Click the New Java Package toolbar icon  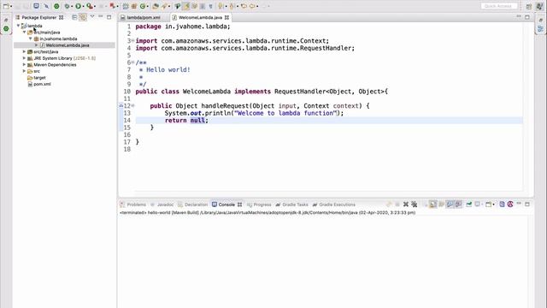point(134,6)
